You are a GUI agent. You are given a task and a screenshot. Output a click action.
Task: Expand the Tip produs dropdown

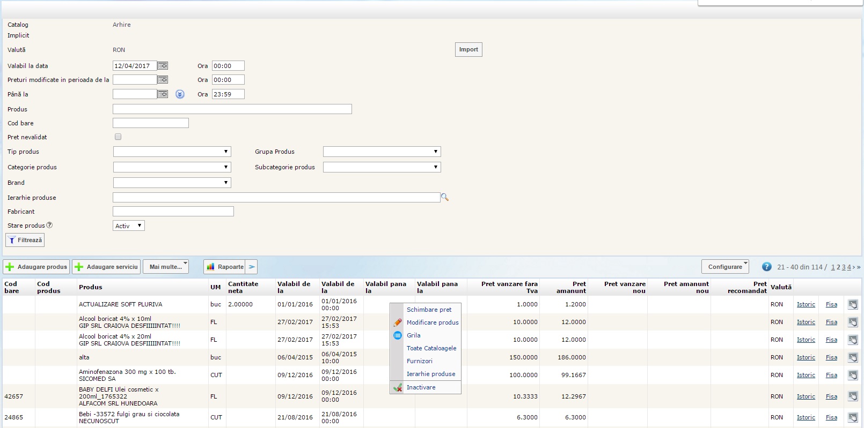(172, 152)
